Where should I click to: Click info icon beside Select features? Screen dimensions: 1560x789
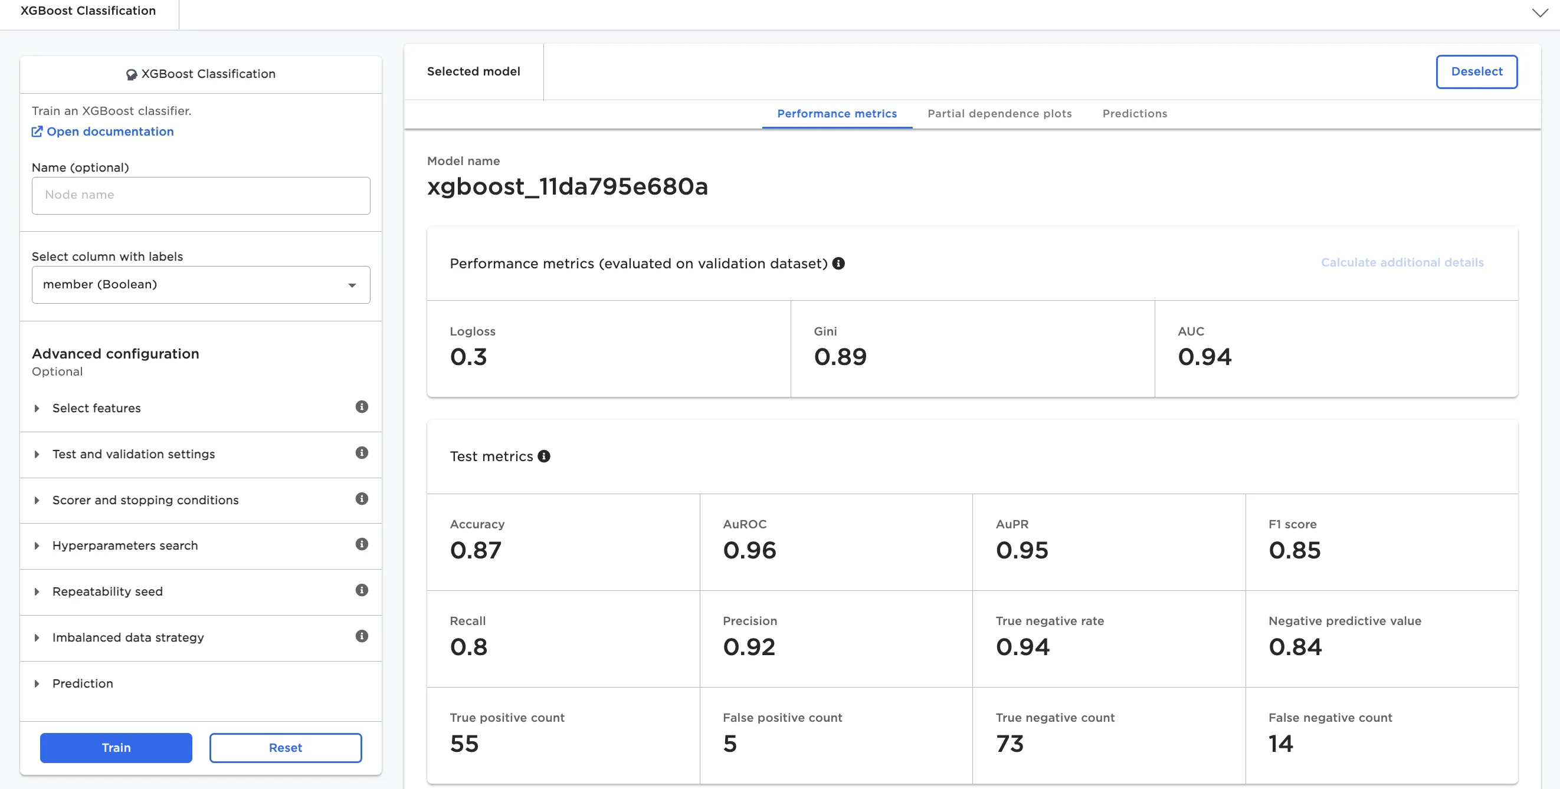(362, 407)
